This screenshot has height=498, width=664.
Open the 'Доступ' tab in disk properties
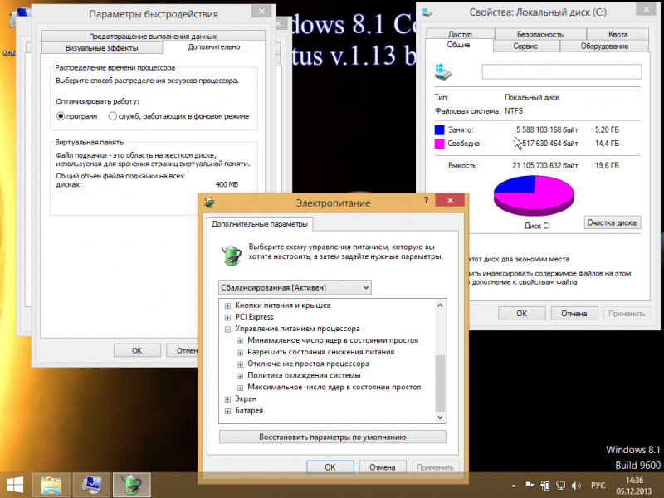461,34
